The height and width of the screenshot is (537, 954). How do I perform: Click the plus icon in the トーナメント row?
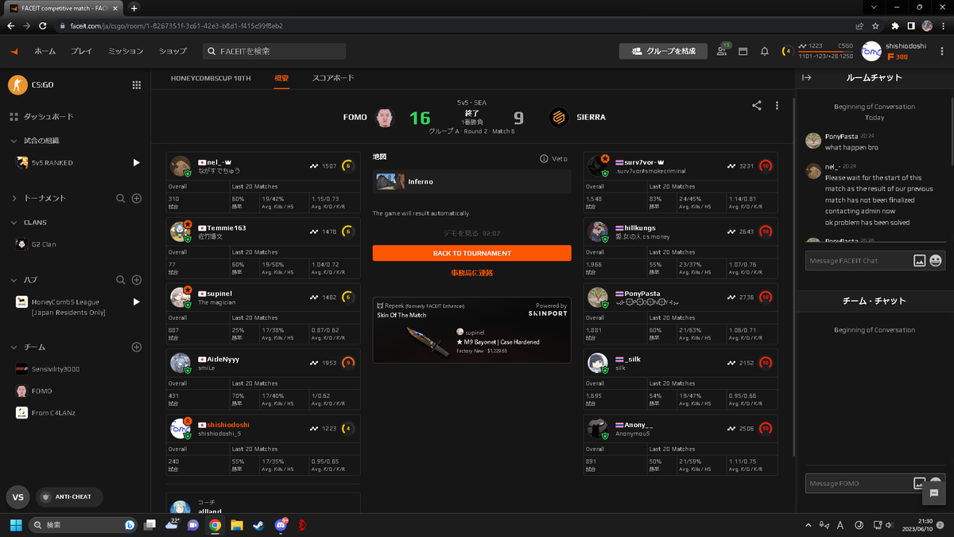[137, 198]
